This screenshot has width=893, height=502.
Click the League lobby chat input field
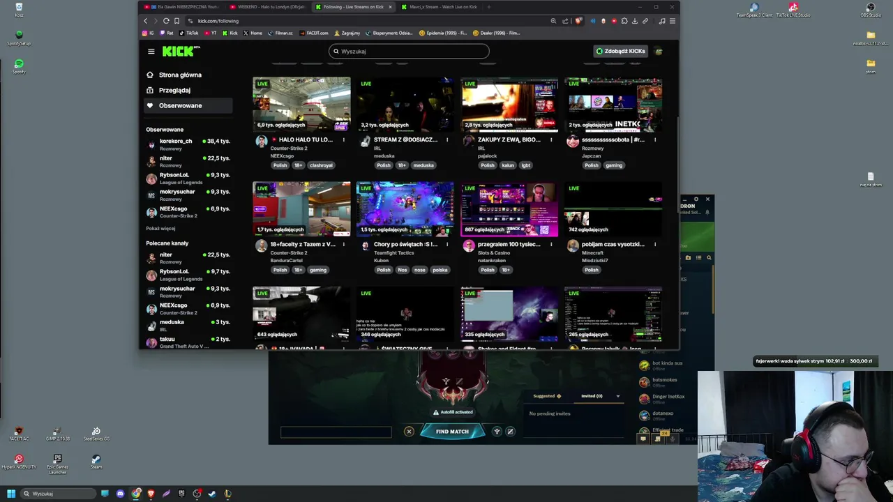(x=336, y=432)
